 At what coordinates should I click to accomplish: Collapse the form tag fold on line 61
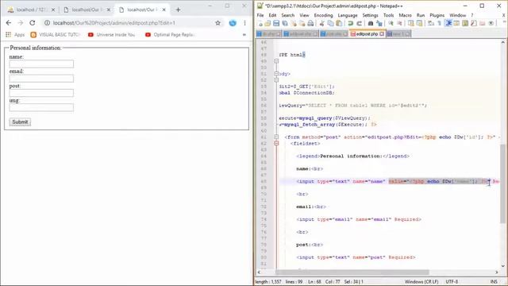(276, 137)
